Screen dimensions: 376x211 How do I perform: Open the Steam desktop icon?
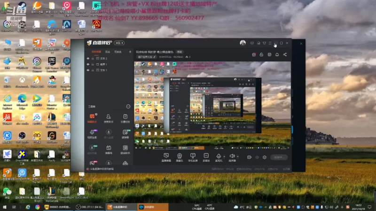pos(22,8)
